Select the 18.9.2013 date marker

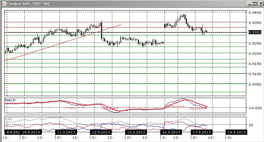click(236, 132)
